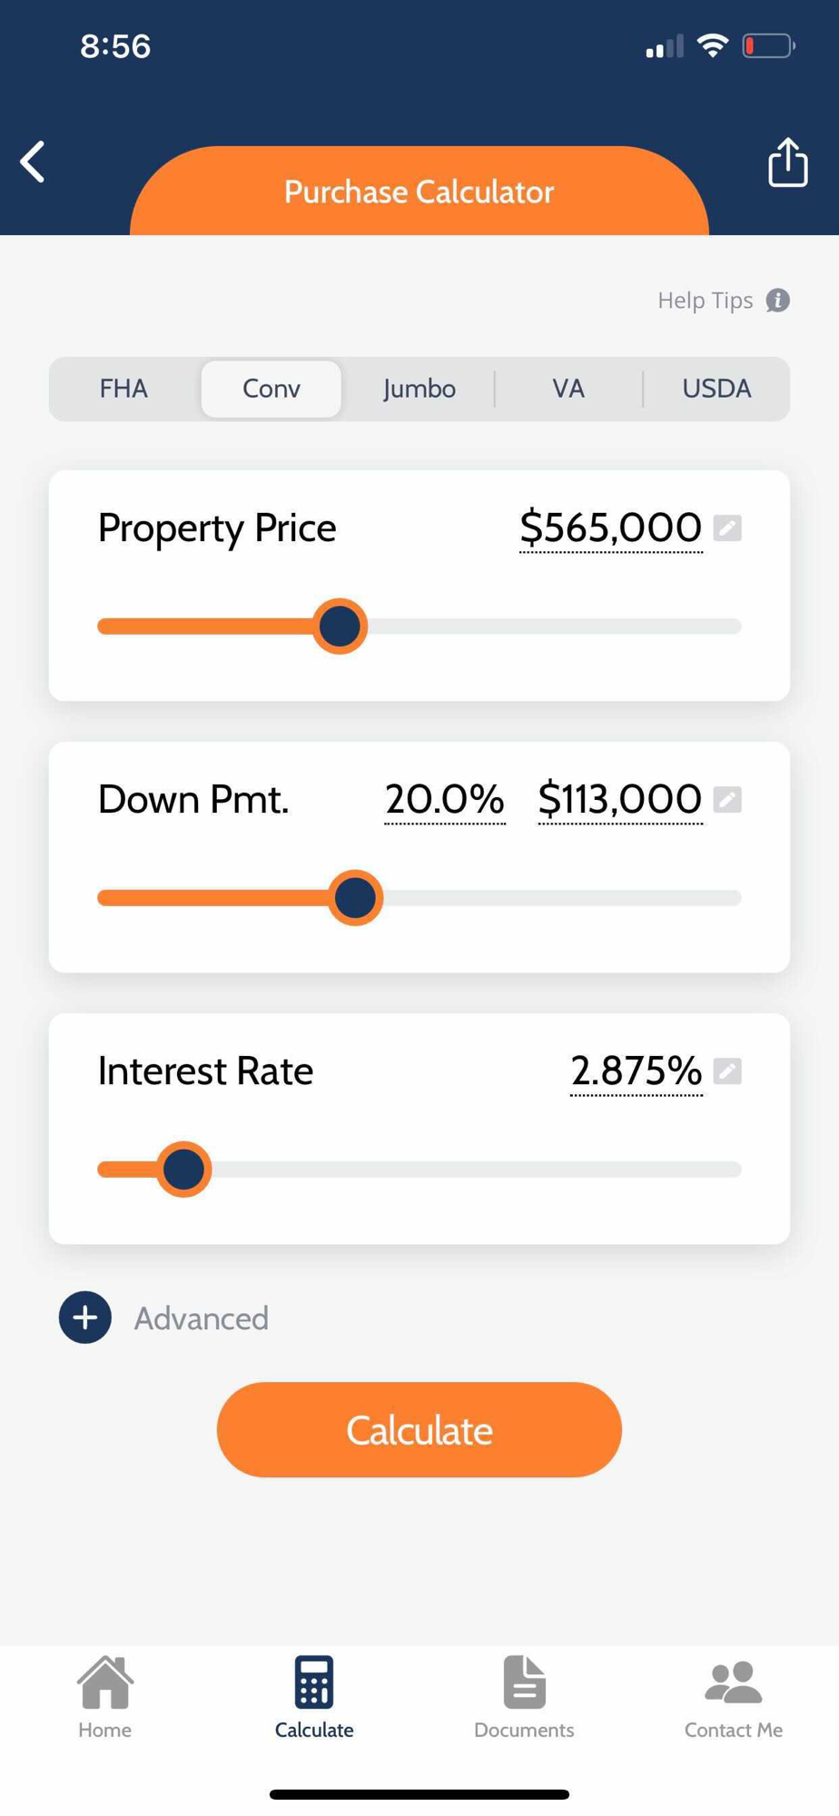839x1816 pixels.
Task: Tap Down Pmt. pencil edit icon
Action: coord(727,799)
